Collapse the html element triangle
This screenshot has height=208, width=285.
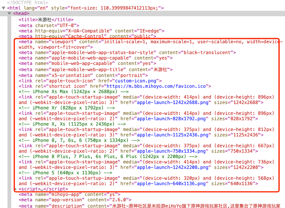(x=4, y=8)
